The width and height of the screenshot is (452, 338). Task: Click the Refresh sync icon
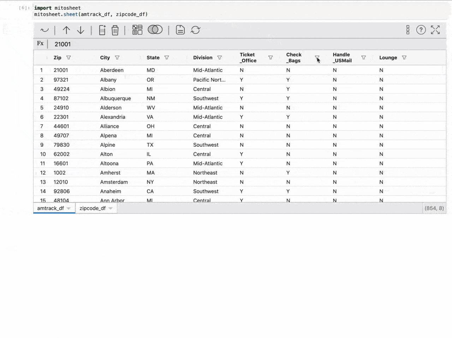[196, 30]
